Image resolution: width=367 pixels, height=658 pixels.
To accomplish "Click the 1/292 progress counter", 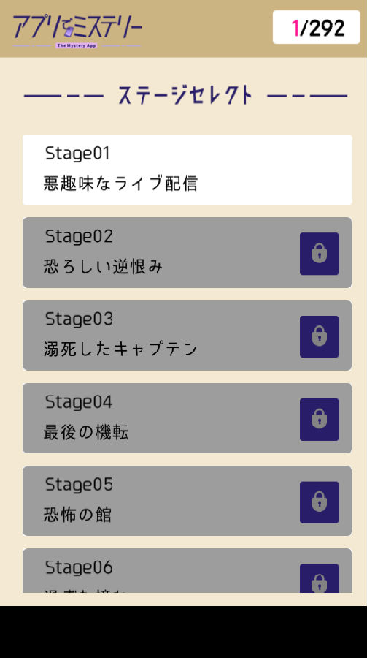I will (x=317, y=27).
